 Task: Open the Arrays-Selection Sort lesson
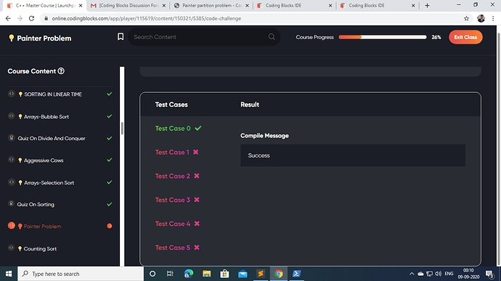point(49,183)
